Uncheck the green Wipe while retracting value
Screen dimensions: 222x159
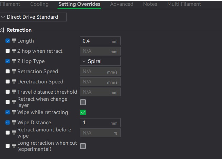[83, 112]
